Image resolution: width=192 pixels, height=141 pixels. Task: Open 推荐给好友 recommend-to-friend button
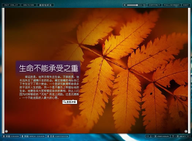(x=45, y=5)
